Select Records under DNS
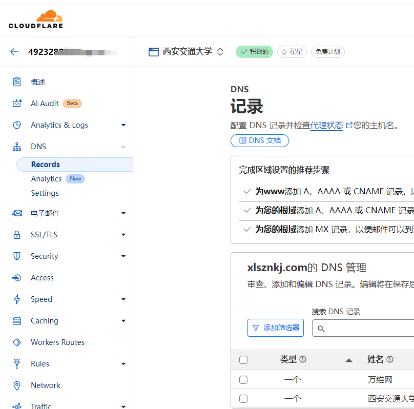The height and width of the screenshot is (409, 414). [x=75, y=165]
